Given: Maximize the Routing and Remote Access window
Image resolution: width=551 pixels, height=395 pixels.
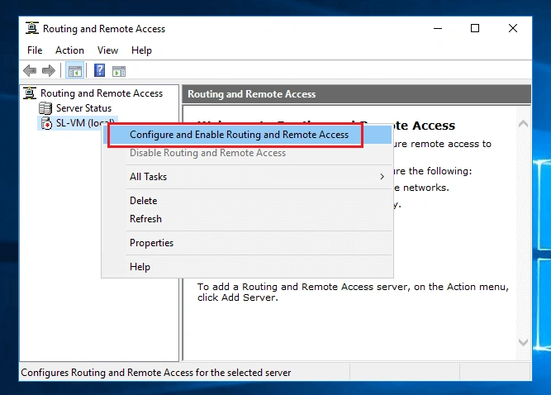Looking at the screenshot, I should point(475,28).
